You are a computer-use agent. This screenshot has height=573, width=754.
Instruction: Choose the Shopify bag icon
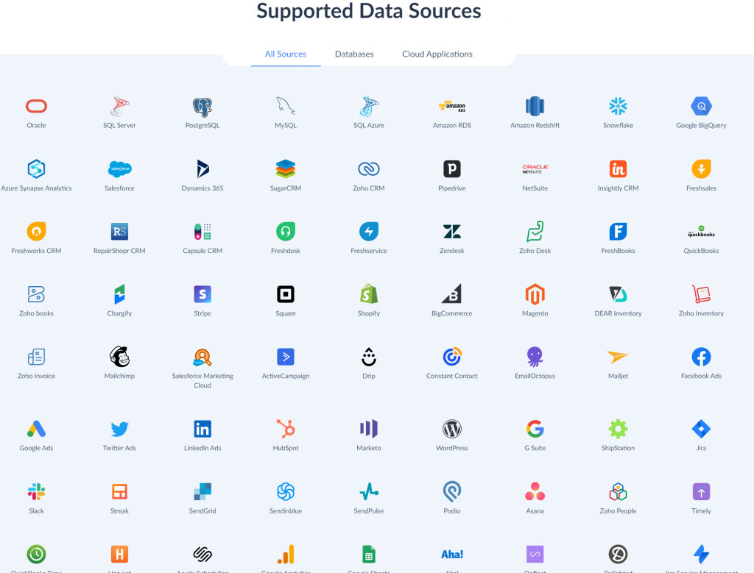[x=369, y=294]
